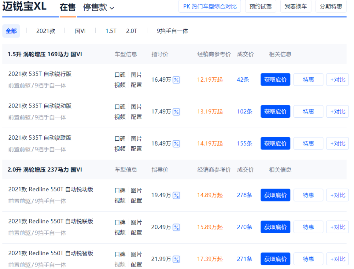The width and height of the screenshot is (354, 269).
Task: Click dealer price 14.89万起
Action: point(210,195)
